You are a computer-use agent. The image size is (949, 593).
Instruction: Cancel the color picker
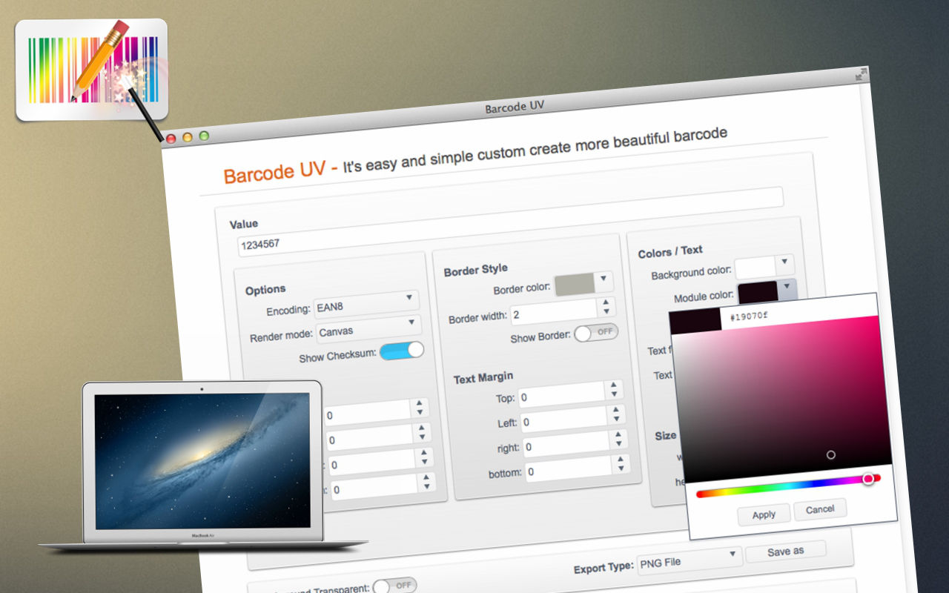pyautogui.click(x=820, y=509)
